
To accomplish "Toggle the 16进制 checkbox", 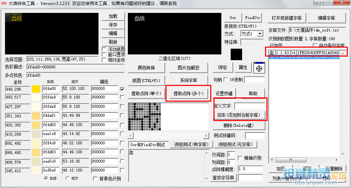I will pyautogui.click(x=226, y=79).
